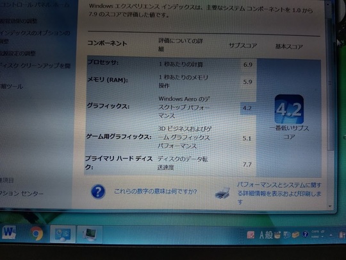Click 'Windows Aero のデスクトップ パフォーマンス' description
346x260 pixels.
pos(184,107)
